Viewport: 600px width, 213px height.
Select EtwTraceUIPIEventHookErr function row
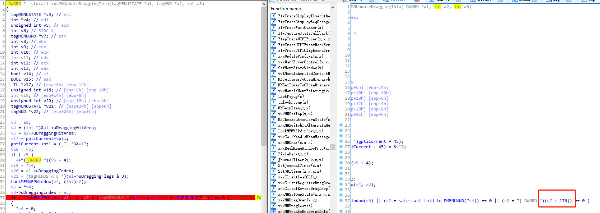(x=300, y=45)
